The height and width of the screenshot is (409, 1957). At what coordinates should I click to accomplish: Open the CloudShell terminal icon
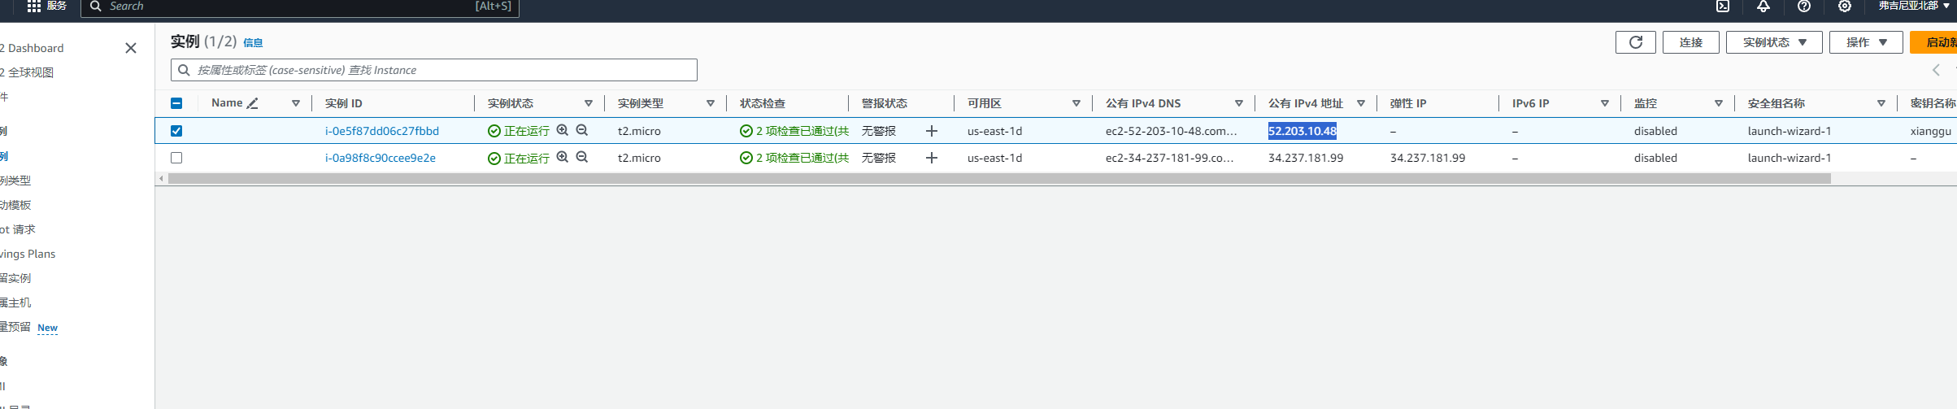[1723, 6]
